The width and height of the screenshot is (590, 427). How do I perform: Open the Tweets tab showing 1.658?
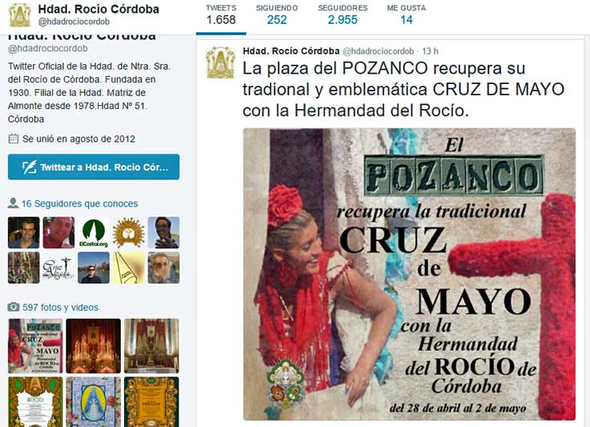pyautogui.click(x=221, y=15)
